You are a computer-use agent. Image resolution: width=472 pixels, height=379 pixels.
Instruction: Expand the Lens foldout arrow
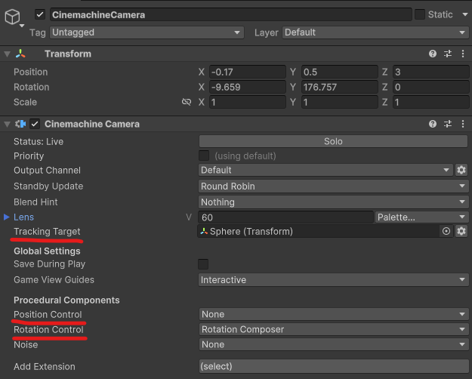point(6,217)
